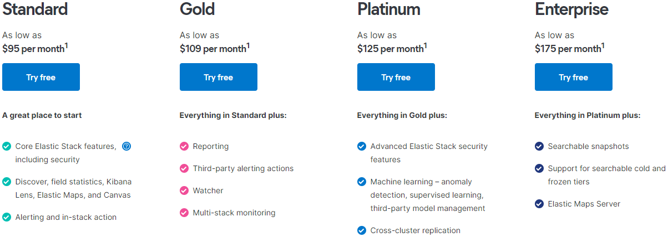Click the Platinum plan heading
The height and width of the screenshot is (237, 668).
389,9
